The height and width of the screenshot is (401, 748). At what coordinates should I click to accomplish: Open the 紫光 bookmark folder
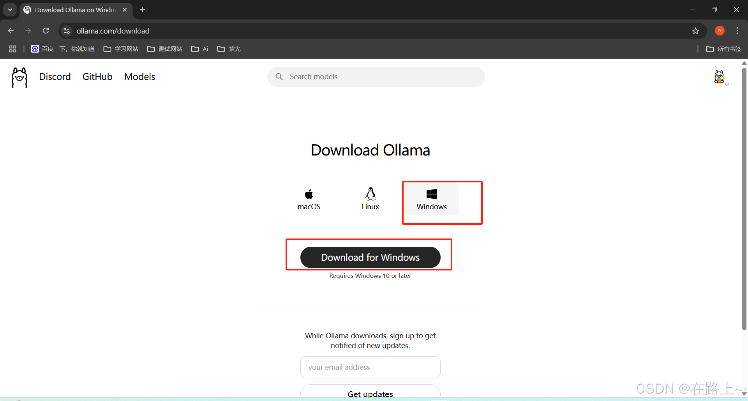(229, 49)
